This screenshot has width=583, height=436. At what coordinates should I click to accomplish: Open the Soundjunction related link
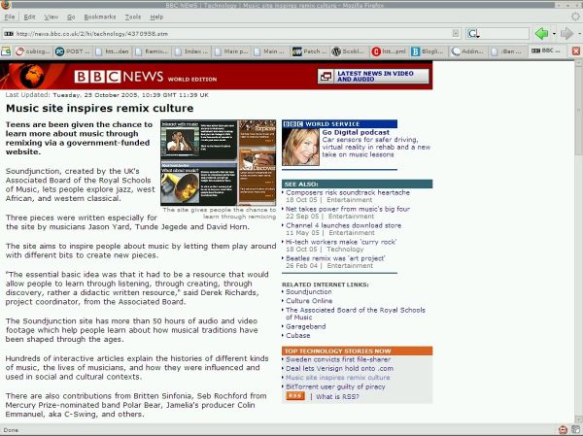tap(309, 291)
